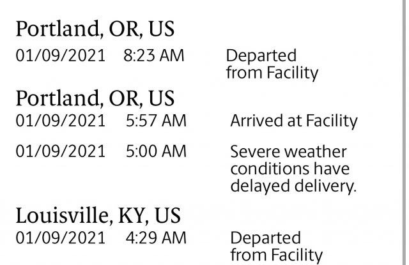This screenshot has width=409, height=265.
Task: Select the date beside 8:23 AM
Action: [x=61, y=56]
